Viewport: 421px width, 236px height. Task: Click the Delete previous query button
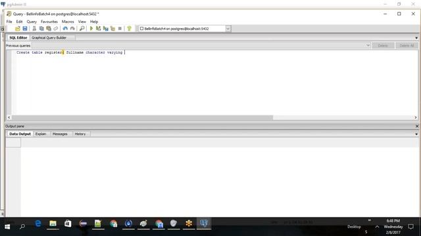pyautogui.click(x=383, y=46)
